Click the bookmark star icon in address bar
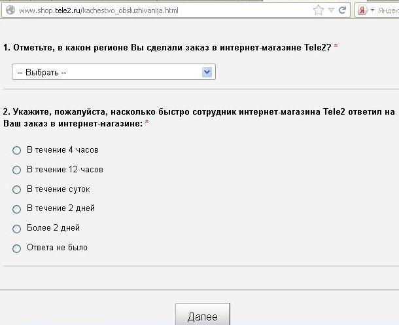The height and width of the screenshot is (325, 399). pos(319,10)
